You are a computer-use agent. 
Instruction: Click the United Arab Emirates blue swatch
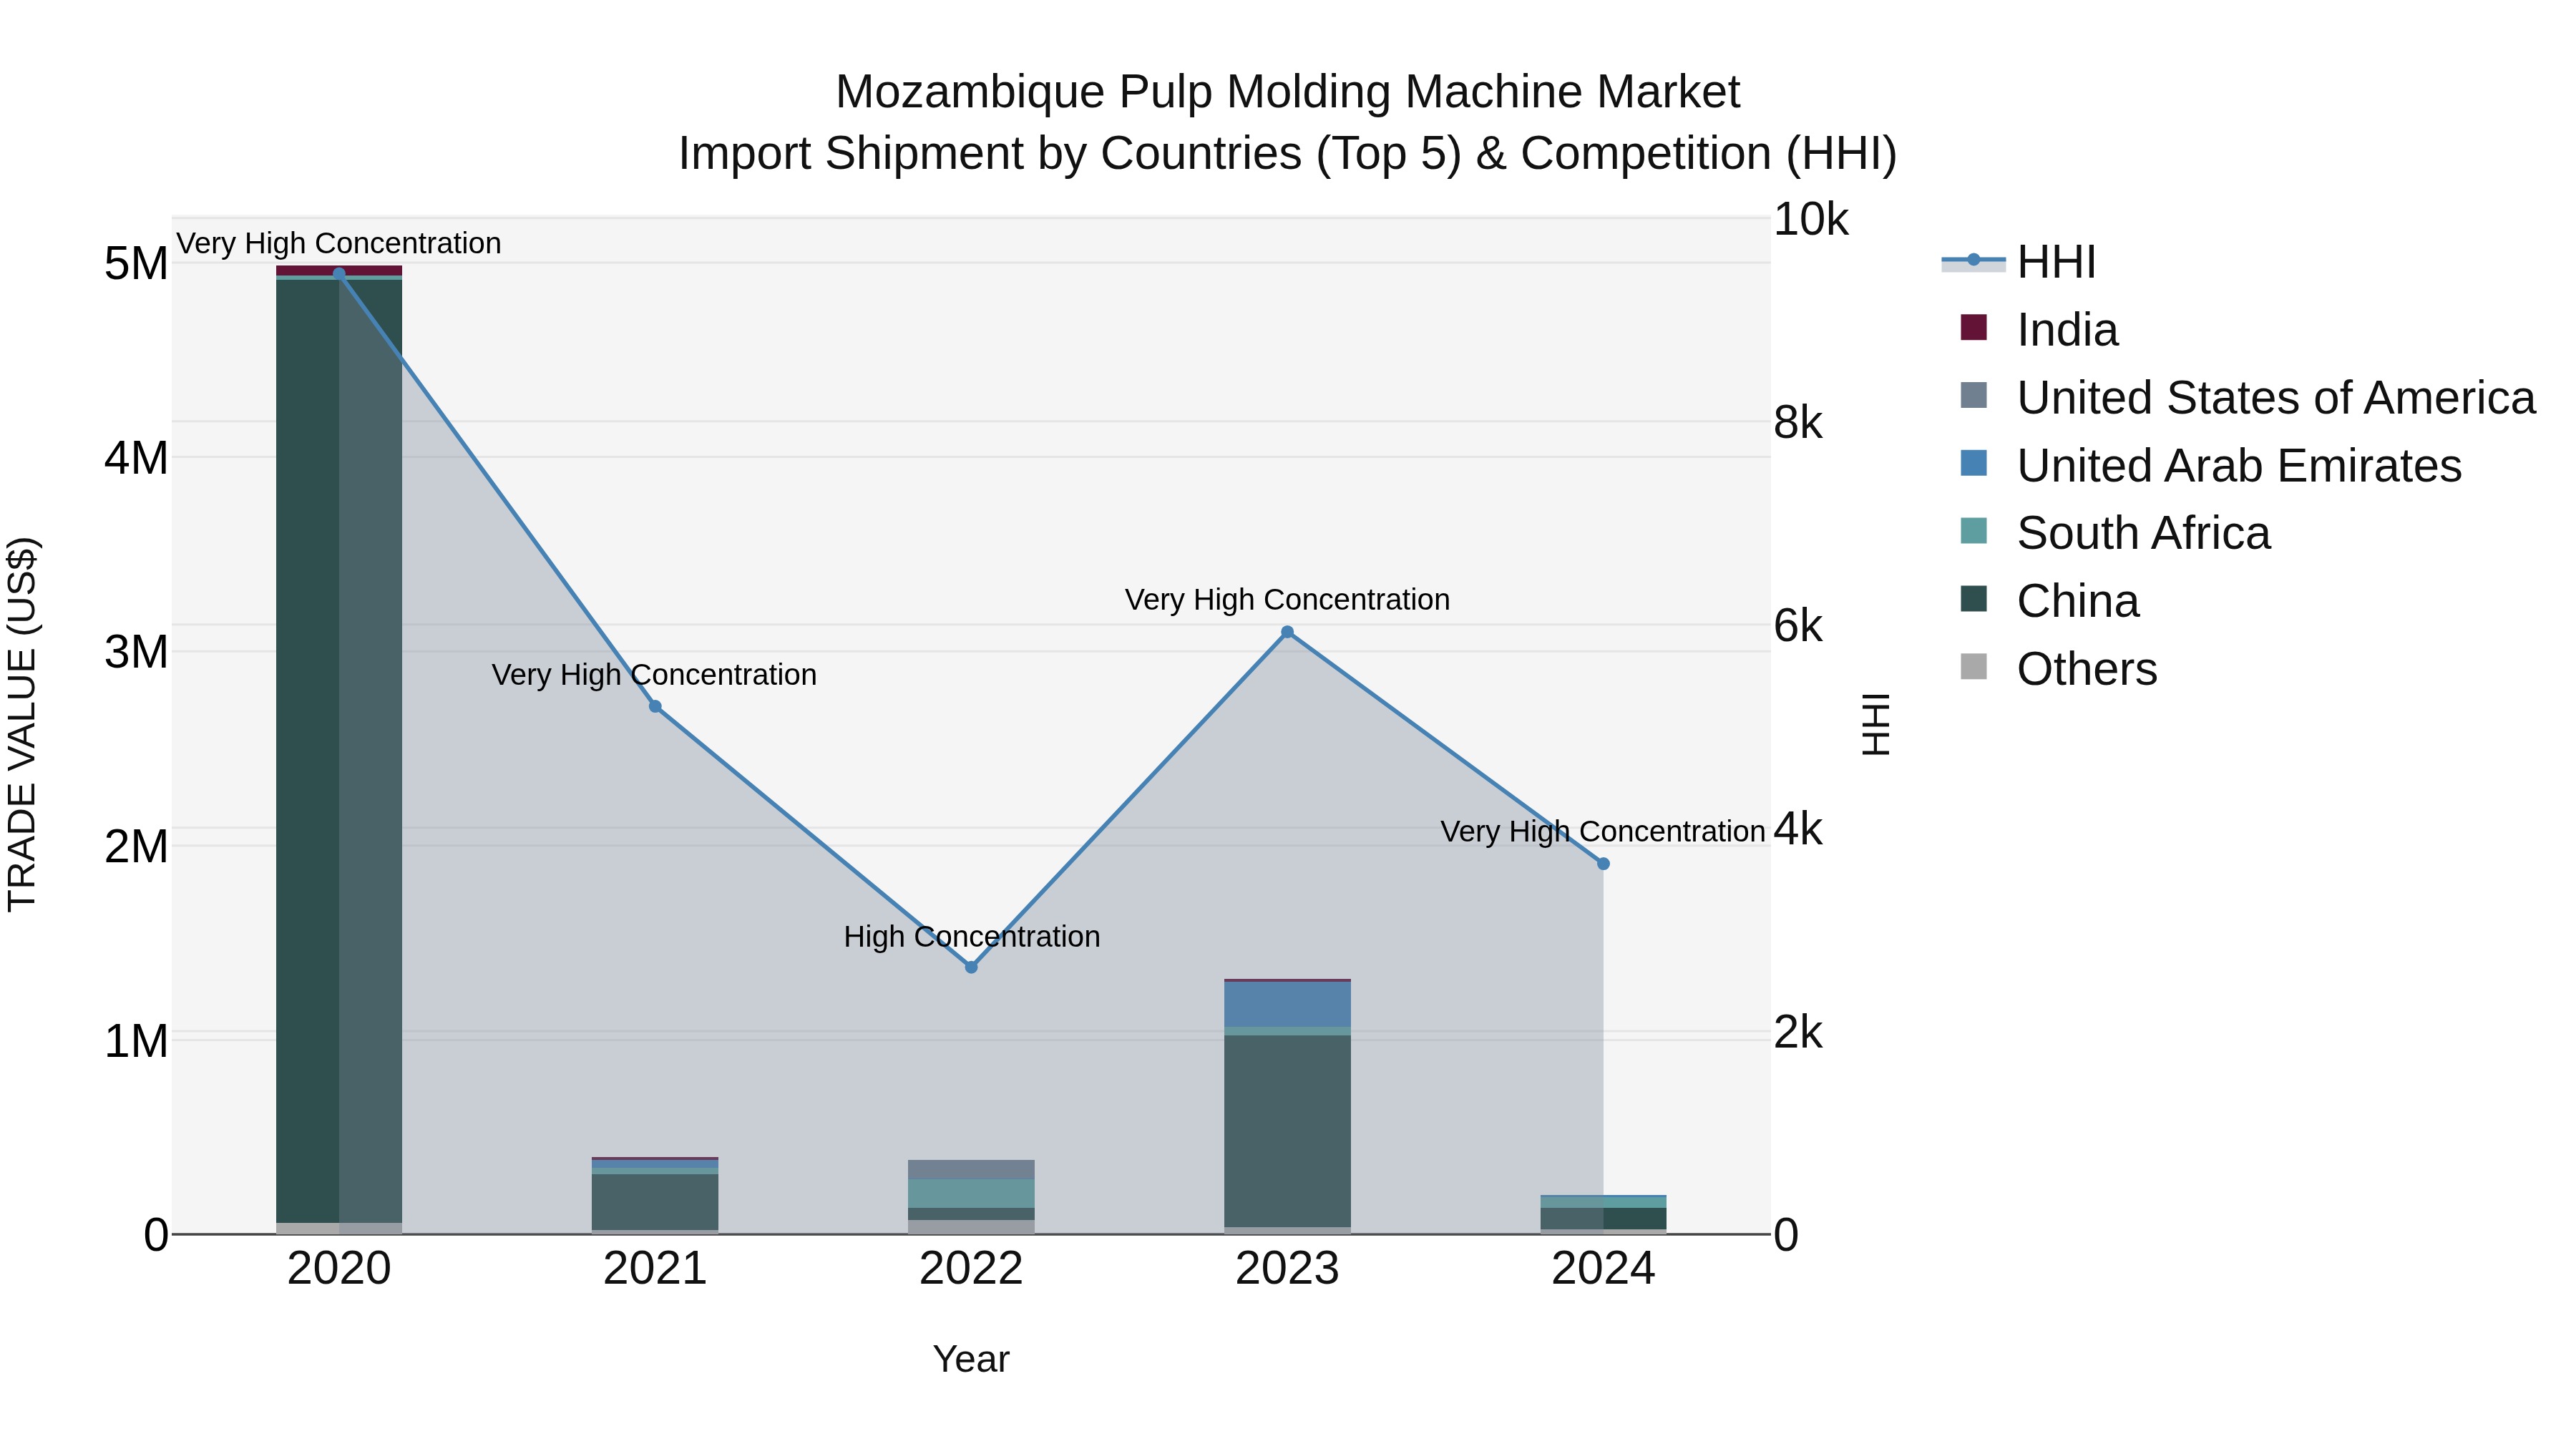tap(1974, 463)
